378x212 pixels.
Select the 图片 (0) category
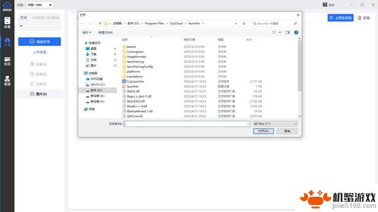tap(40, 94)
